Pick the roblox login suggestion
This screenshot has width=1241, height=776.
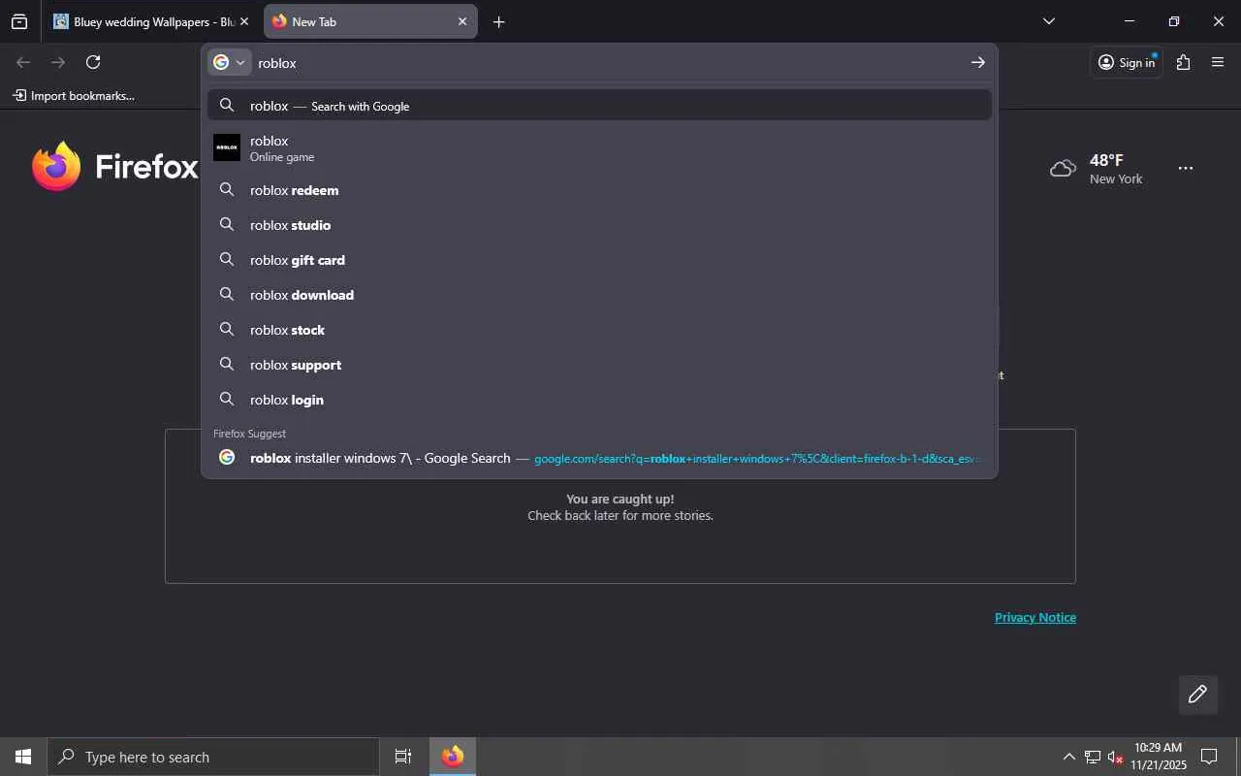pos(599,400)
